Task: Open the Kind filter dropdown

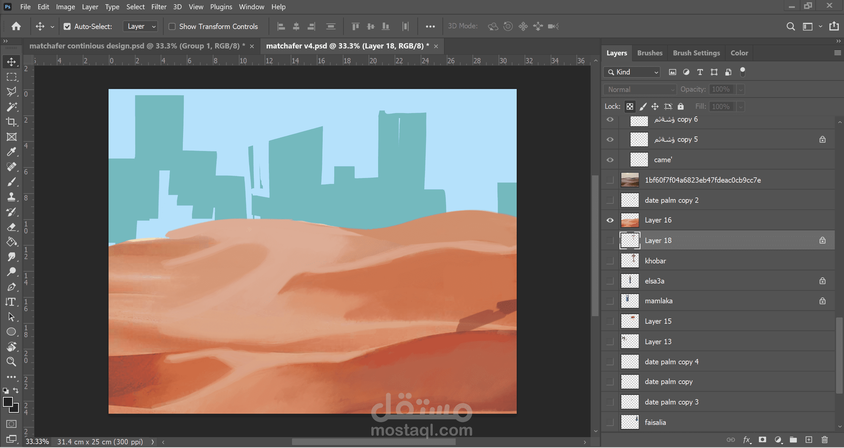Action: 632,72
